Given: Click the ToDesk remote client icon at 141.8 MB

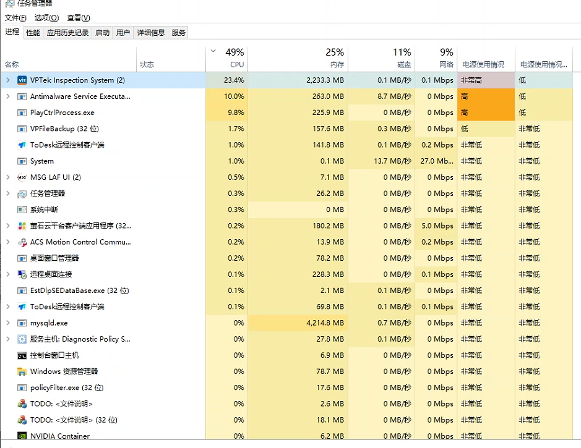Looking at the screenshot, I should point(22,145).
